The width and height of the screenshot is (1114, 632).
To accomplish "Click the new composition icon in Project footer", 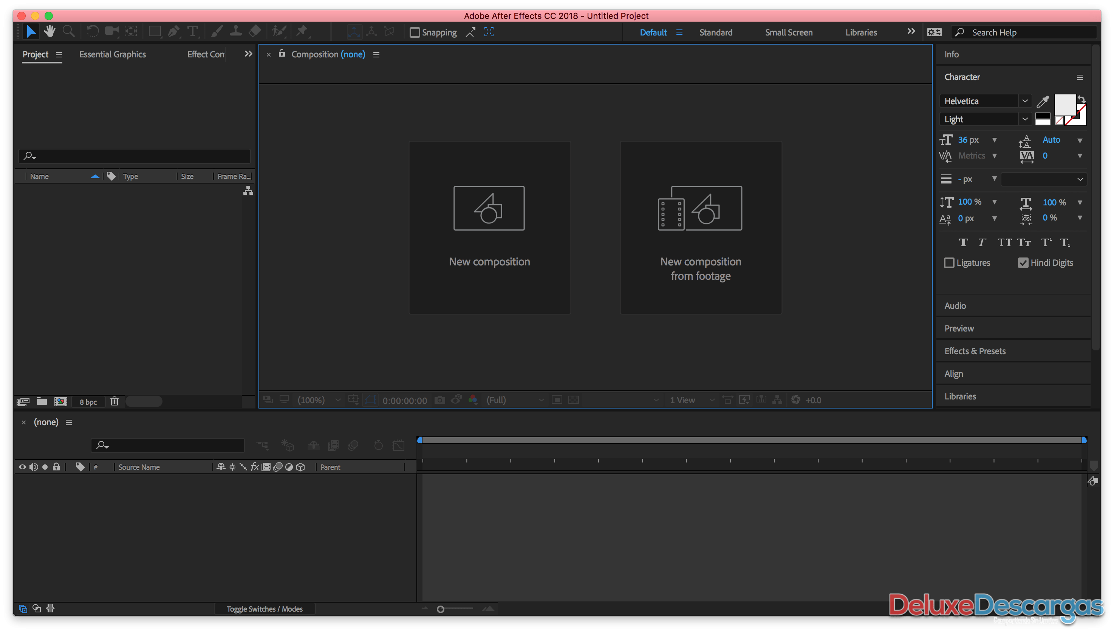I will tap(61, 401).
